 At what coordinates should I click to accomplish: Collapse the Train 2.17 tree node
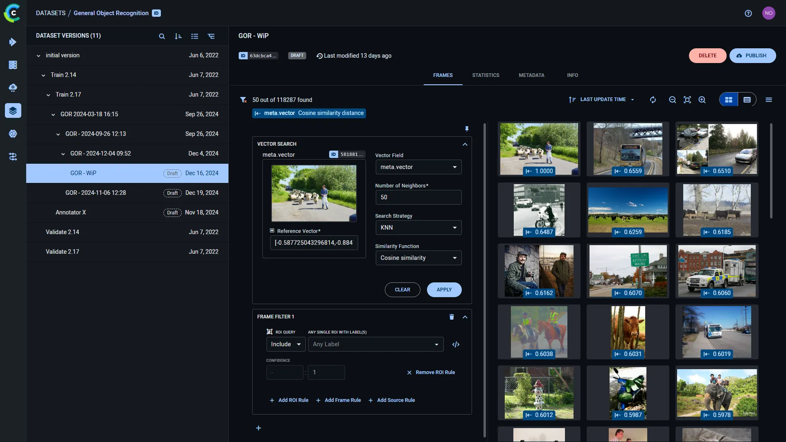(48, 95)
